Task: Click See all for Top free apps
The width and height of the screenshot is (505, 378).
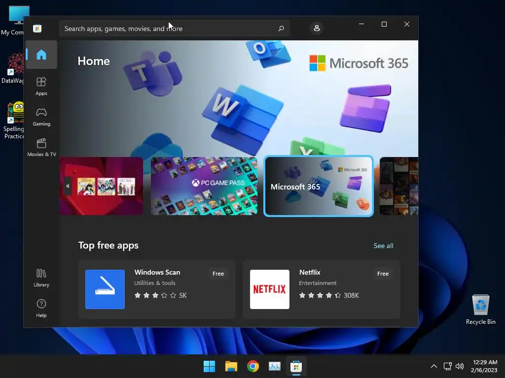Action: pos(383,246)
